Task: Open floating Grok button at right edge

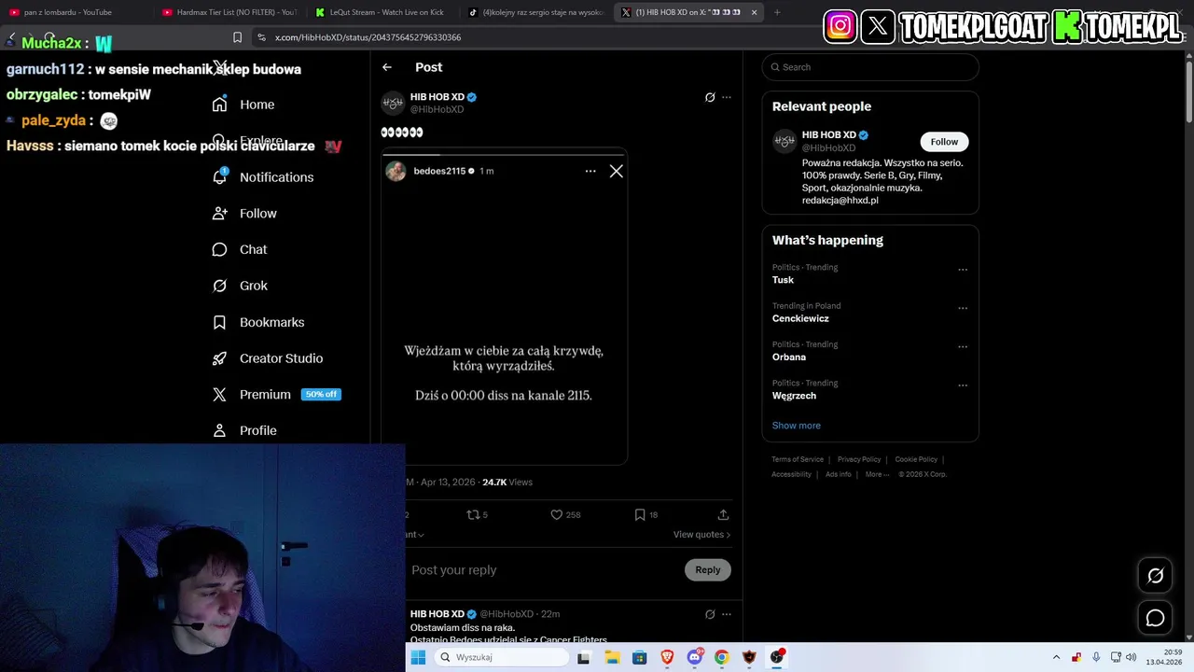Action: 1155,576
